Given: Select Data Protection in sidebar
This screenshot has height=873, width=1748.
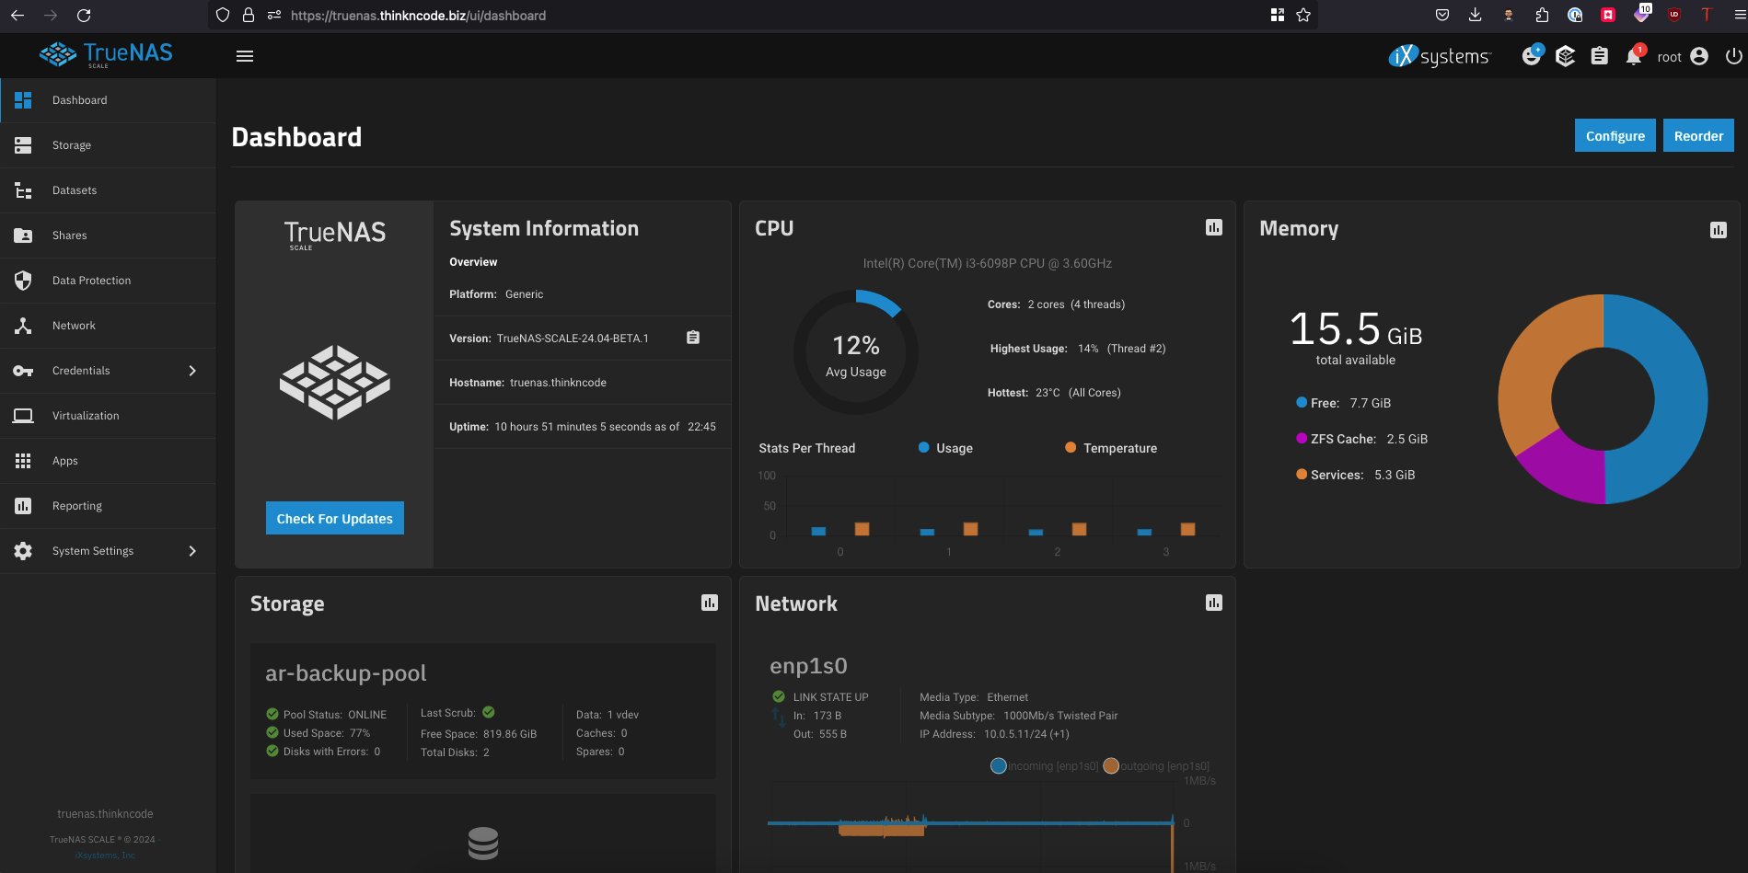Looking at the screenshot, I should tap(108, 281).
